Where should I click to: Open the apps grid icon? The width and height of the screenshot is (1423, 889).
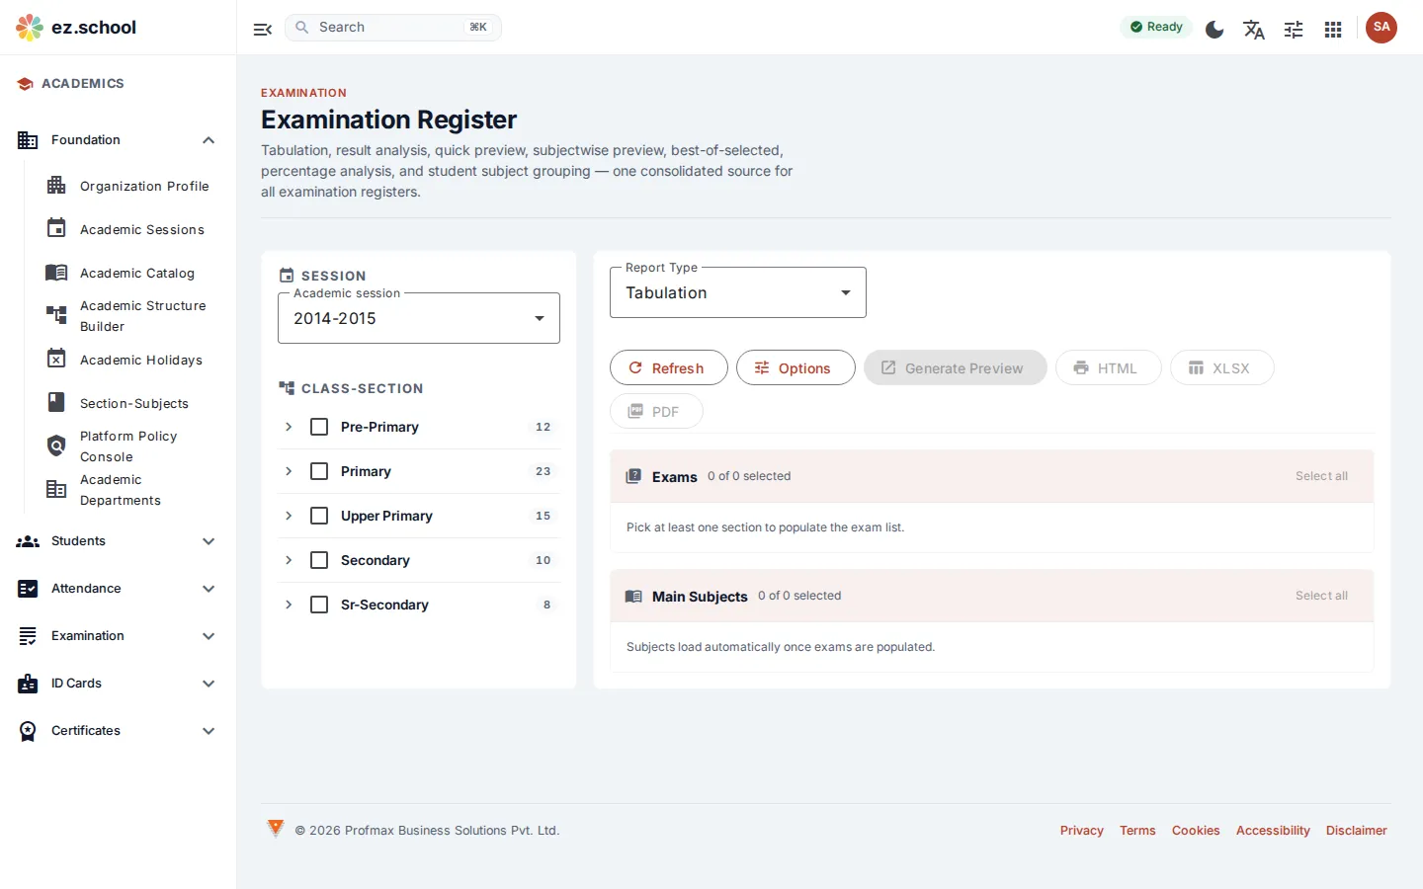1333,30
